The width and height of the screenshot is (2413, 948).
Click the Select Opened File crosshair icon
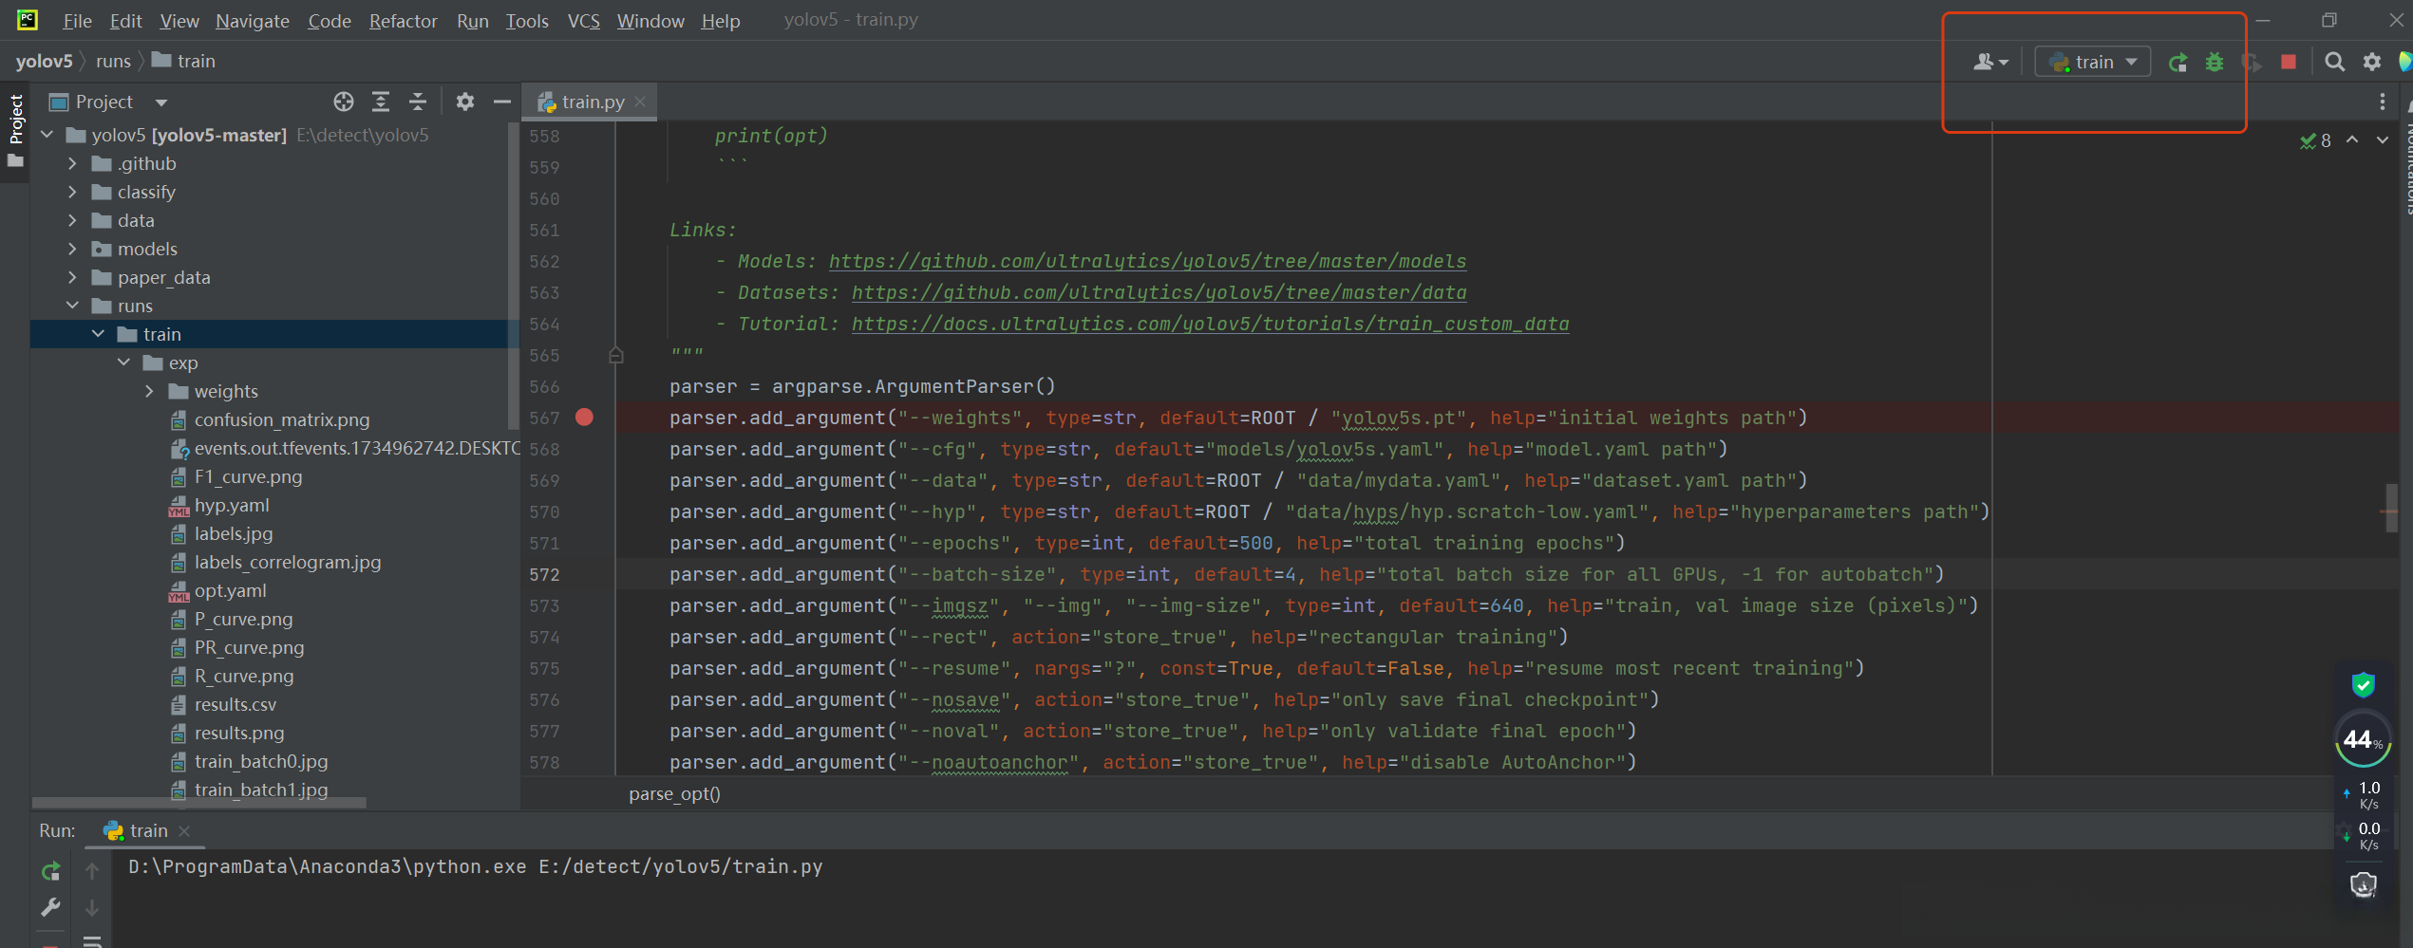344,102
